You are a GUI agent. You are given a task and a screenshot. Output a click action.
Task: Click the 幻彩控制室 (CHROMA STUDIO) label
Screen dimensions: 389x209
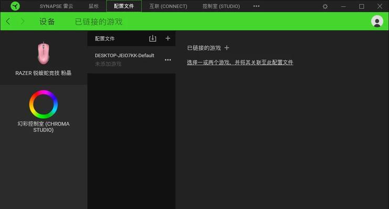44,126
